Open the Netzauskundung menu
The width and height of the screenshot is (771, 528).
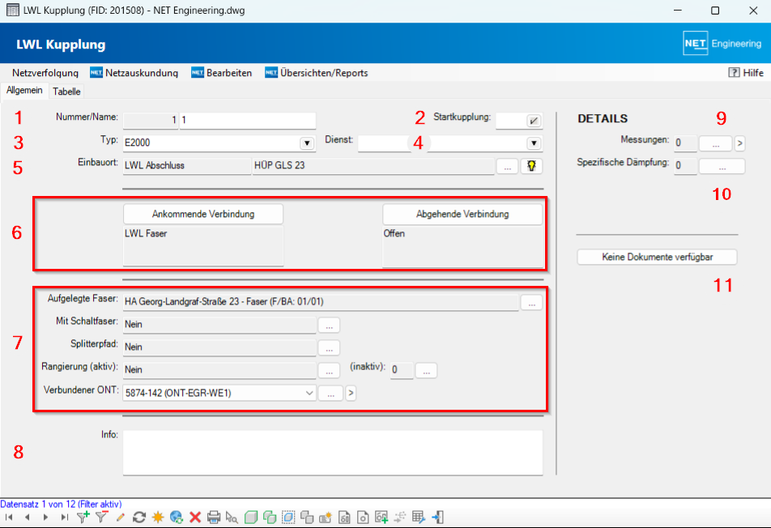134,73
